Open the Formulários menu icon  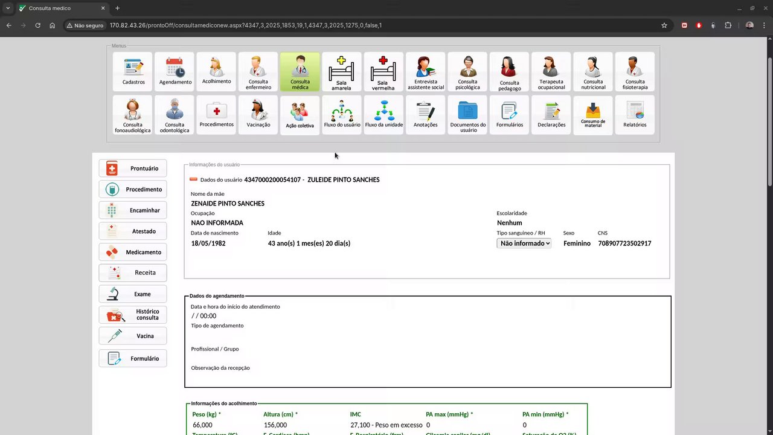(509, 115)
